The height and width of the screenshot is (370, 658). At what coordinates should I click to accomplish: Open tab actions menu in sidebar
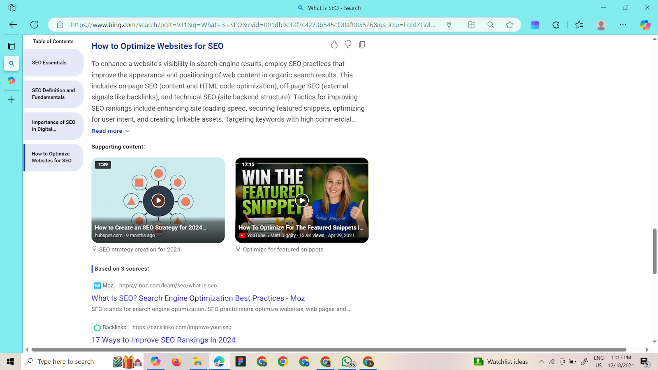click(x=12, y=46)
